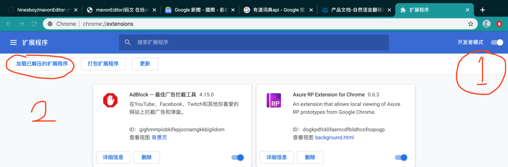
Task: Click the site info icon in the address bar
Action: pos(50,24)
